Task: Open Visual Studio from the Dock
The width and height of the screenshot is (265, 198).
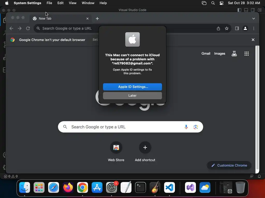Action: tap(190, 187)
